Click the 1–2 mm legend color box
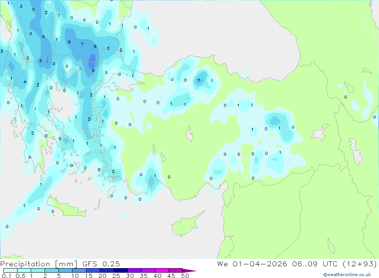The height and width of the screenshot is (278, 379). point(38,270)
